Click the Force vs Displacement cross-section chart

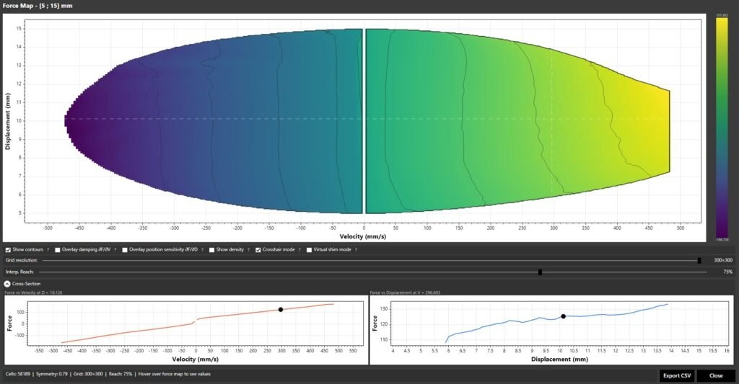(552, 330)
